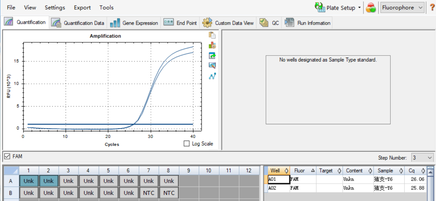
Task: Click the Content column sort diamond
Action: tap(370, 171)
